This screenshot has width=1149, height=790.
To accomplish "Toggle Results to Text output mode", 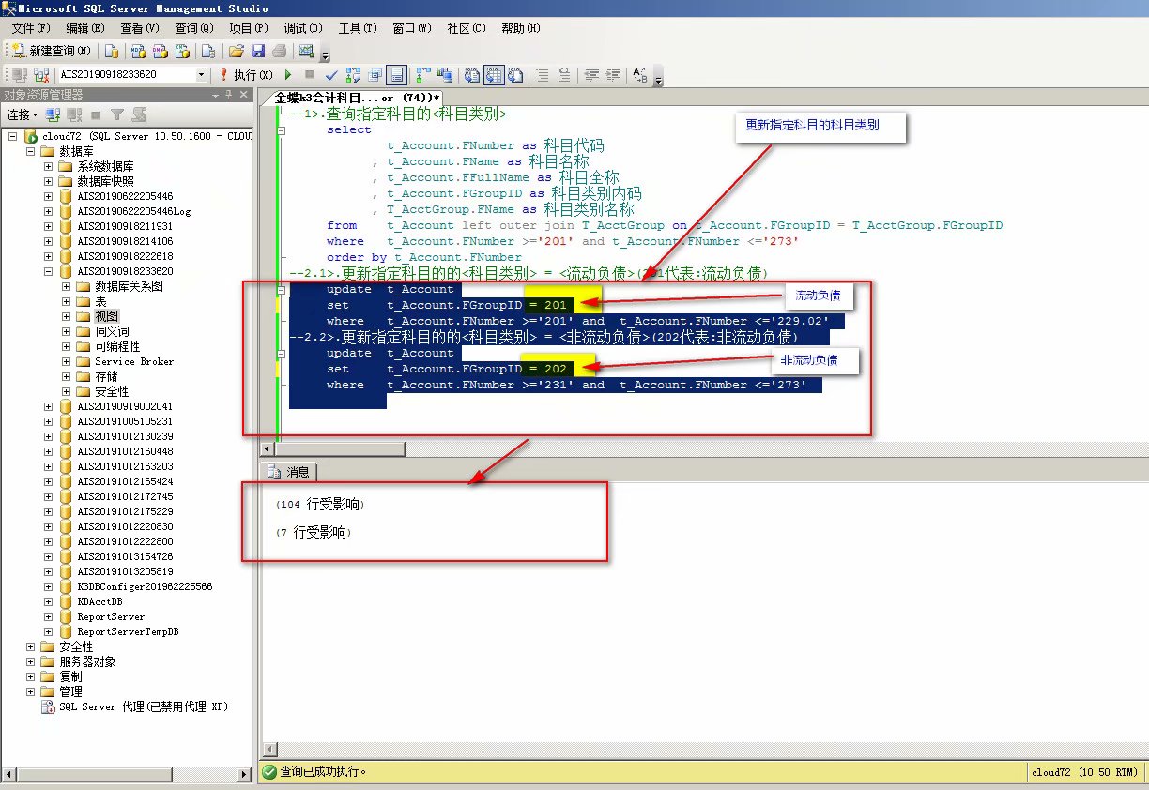I will coord(473,74).
